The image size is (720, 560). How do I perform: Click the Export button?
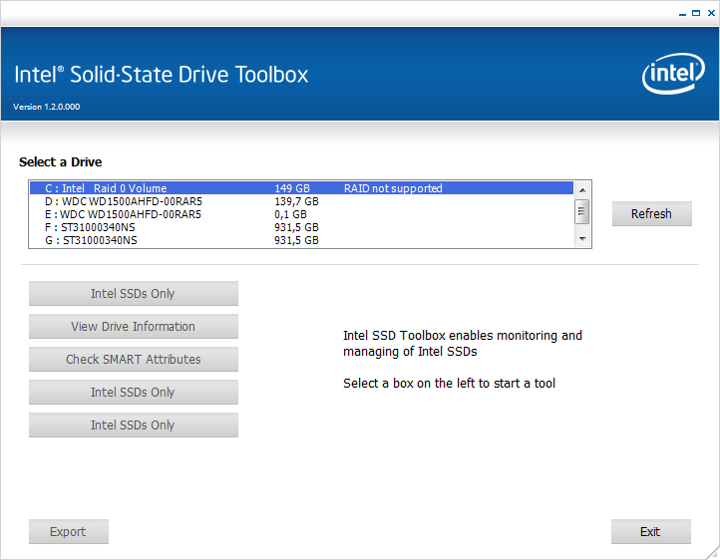[69, 532]
